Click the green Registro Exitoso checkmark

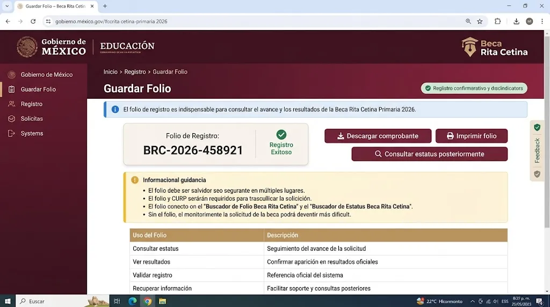click(281, 135)
